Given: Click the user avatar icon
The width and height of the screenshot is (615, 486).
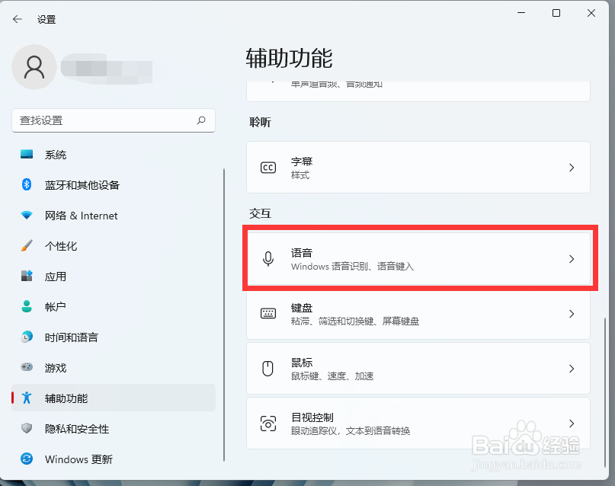Looking at the screenshot, I should click(34, 67).
